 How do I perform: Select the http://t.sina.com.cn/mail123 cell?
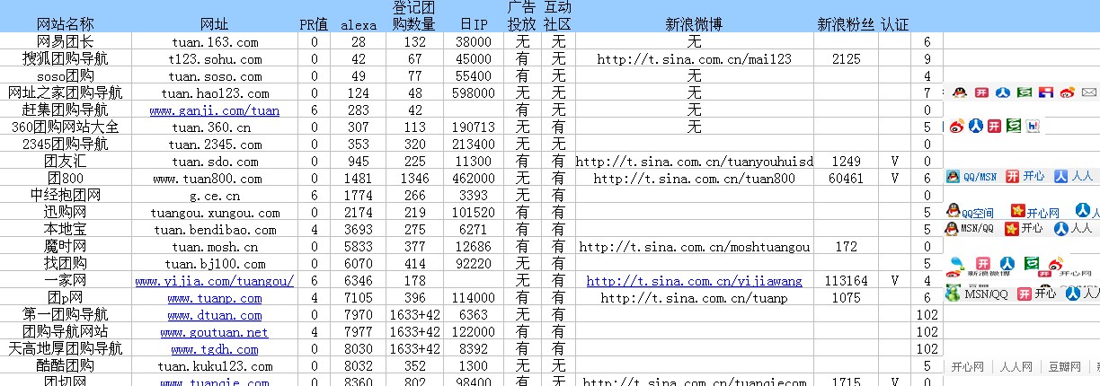pos(694,59)
